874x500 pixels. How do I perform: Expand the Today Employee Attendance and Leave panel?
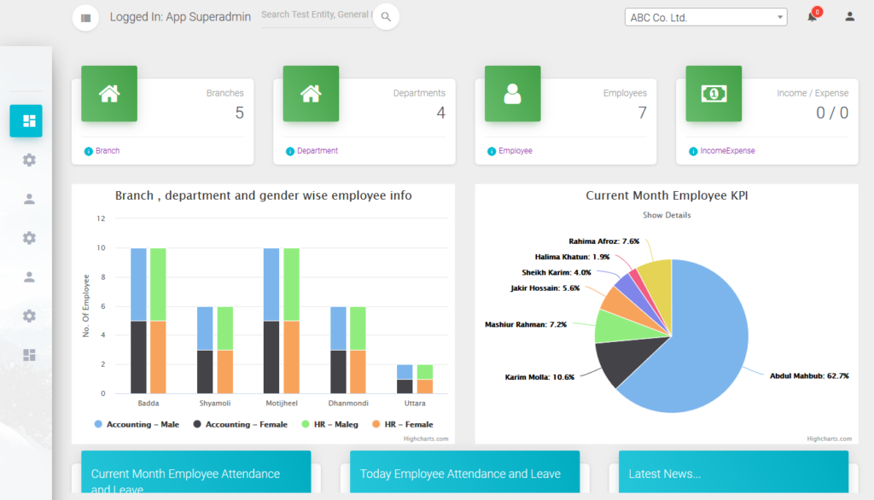465,472
